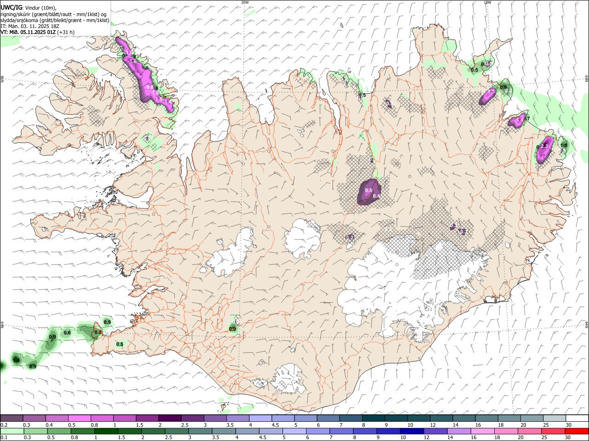The image size is (589, 441).
Task: Select the palest green rain swatch starting at 0.1
Action: tap(12, 431)
